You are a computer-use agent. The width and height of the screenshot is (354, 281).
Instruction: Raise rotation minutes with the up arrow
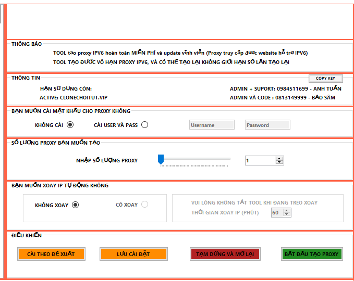pos(287,211)
